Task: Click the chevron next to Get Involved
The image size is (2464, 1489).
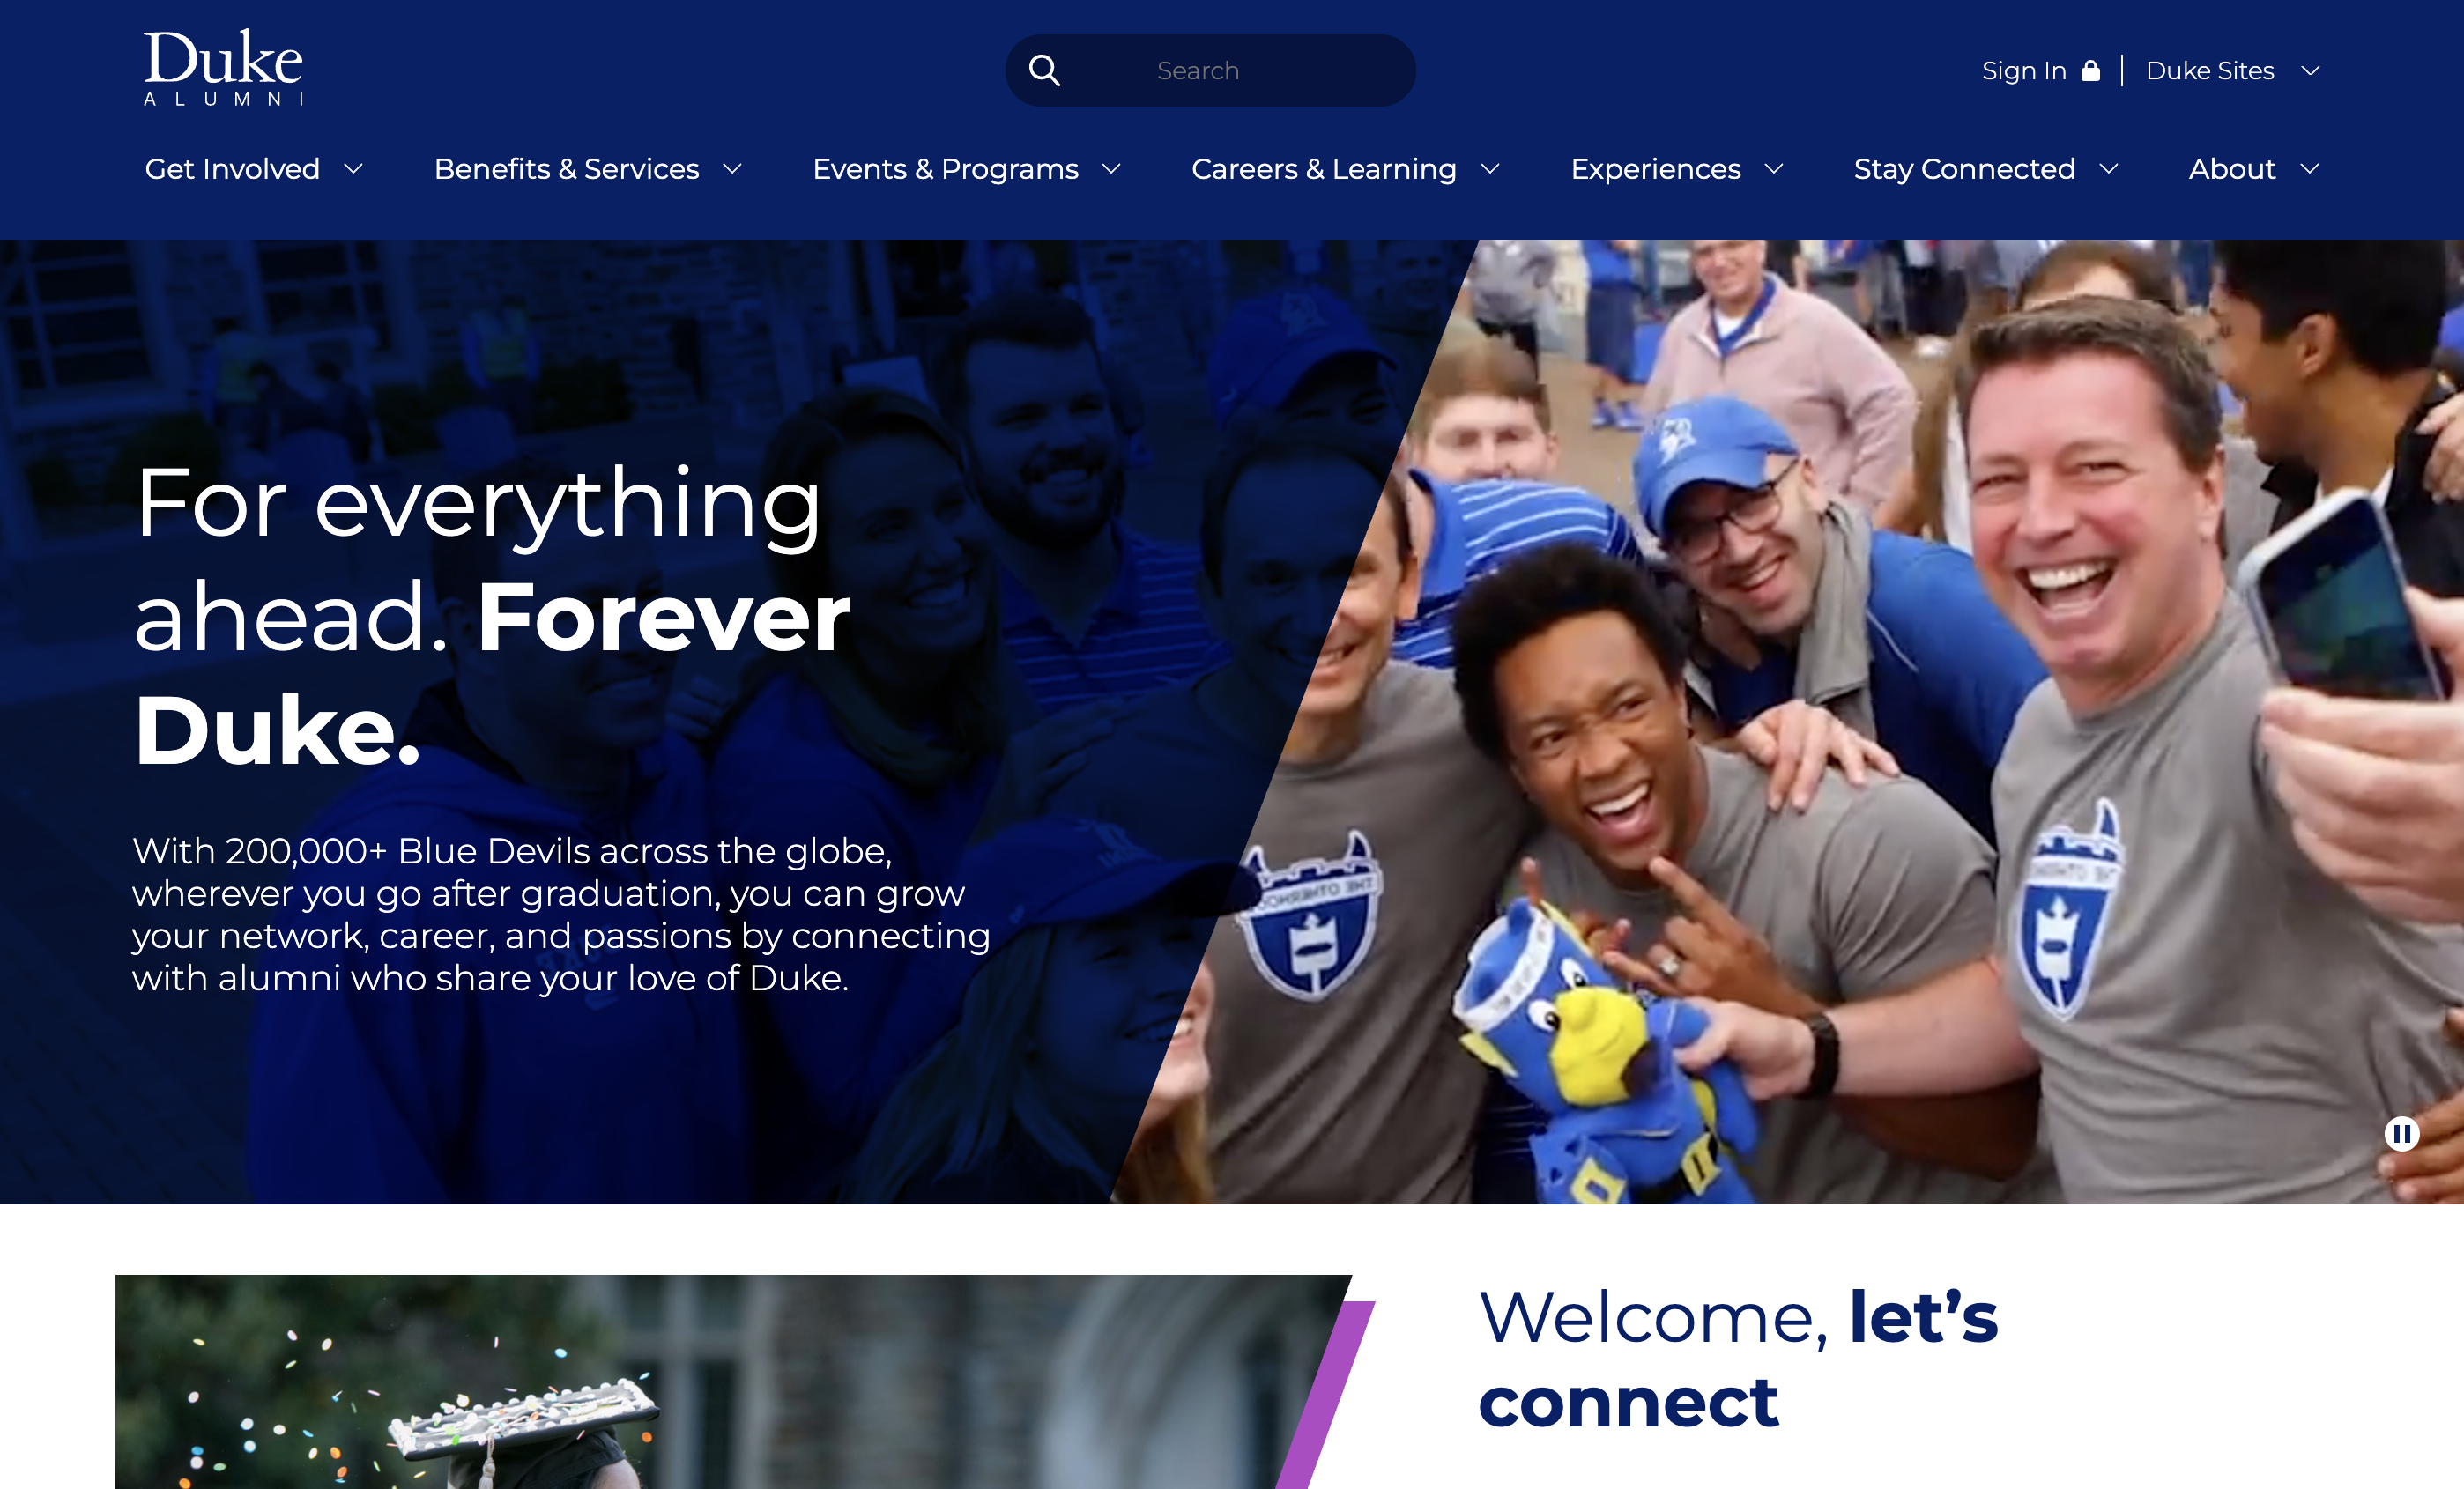Action: pos(353,170)
